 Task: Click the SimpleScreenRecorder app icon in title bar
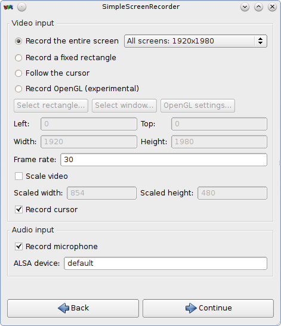point(8,7)
